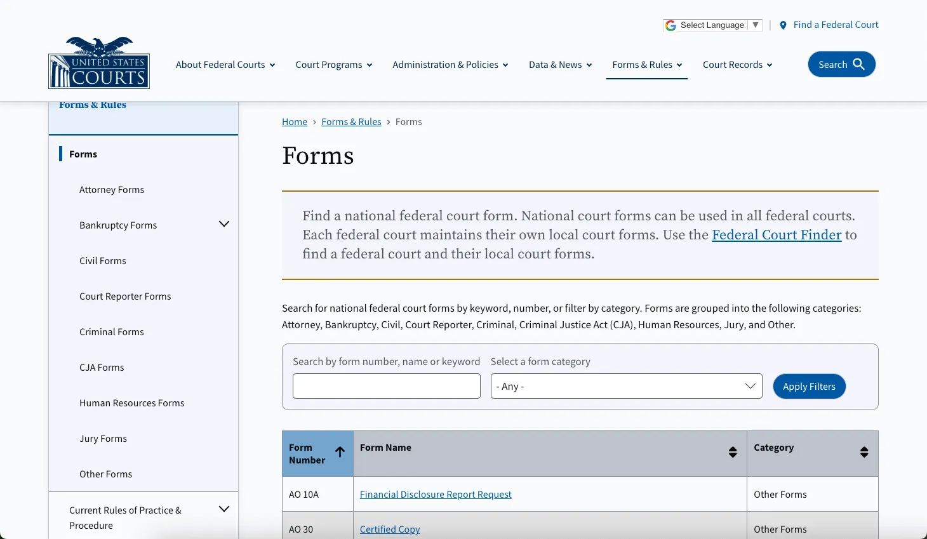Screen dimensions: 927x539
Task: Click the chevron icon next to About Federal Courts
Action: pyautogui.click(x=272, y=65)
